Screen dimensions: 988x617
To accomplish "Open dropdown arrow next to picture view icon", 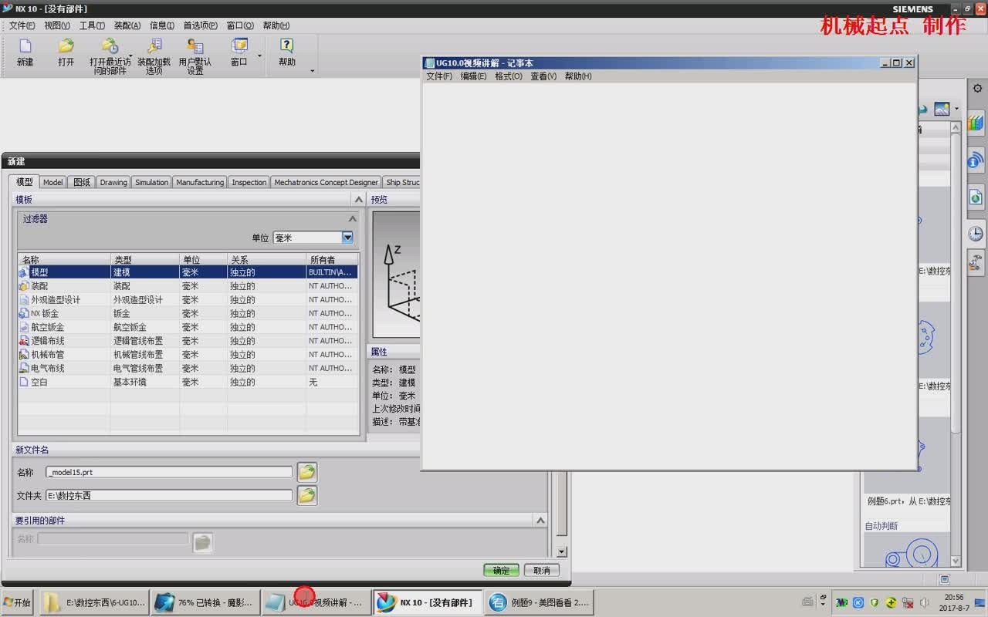I will click(x=956, y=110).
